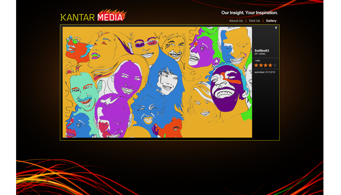This screenshot has width=341, height=195.
Task: Click the fifth gray rating star
Action: [275, 65]
